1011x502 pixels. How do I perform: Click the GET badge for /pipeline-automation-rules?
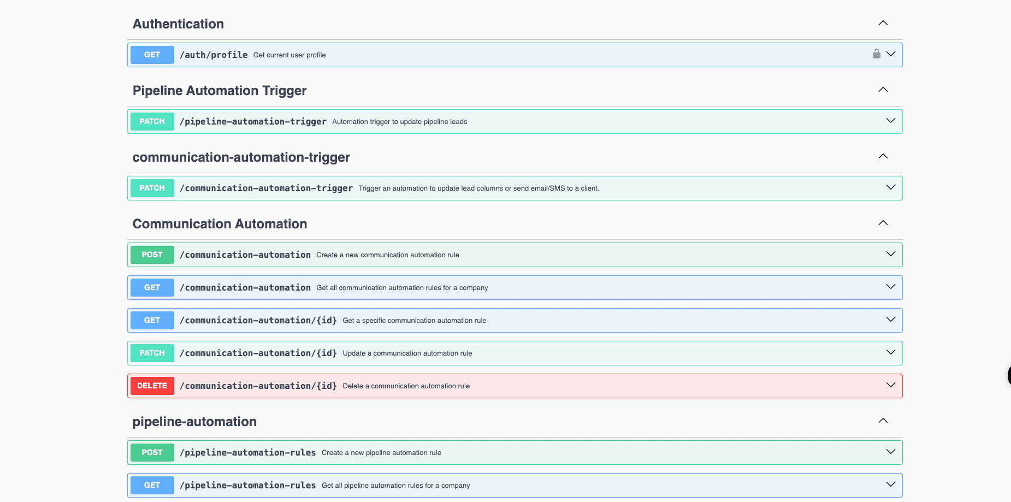[x=152, y=485]
